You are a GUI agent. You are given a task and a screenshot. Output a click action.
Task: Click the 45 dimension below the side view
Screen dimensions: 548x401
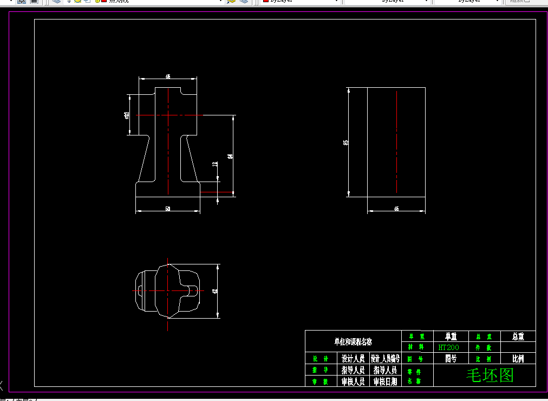tap(396, 209)
